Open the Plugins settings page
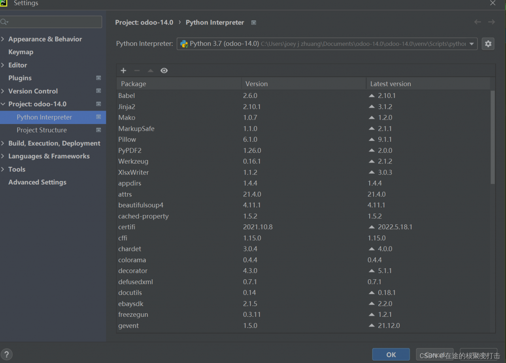This screenshot has height=363, width=506. [20, 78]
